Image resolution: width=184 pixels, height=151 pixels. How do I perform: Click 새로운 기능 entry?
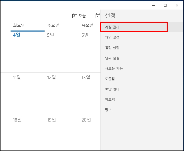point(142,68)
